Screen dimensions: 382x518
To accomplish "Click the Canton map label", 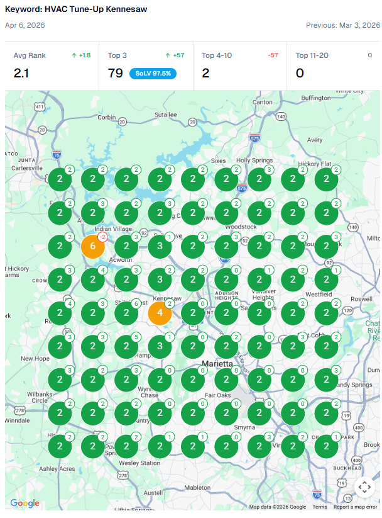I will 263,102.
